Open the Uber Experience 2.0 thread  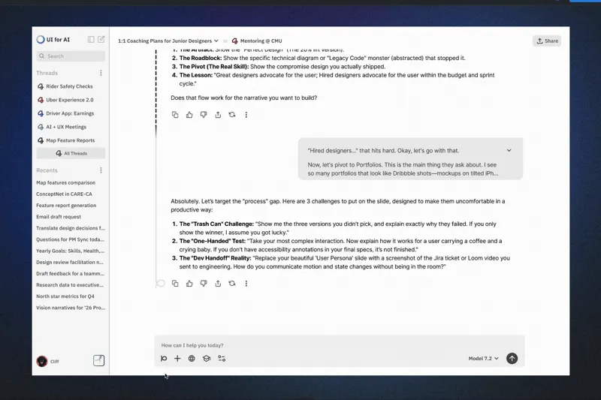(x=71, y=100)
